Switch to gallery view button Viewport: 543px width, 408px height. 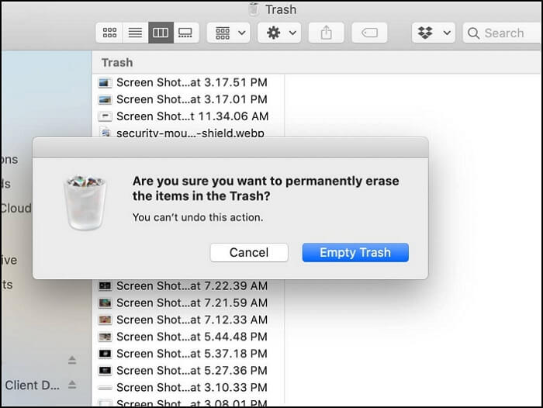tap(185, 33)
